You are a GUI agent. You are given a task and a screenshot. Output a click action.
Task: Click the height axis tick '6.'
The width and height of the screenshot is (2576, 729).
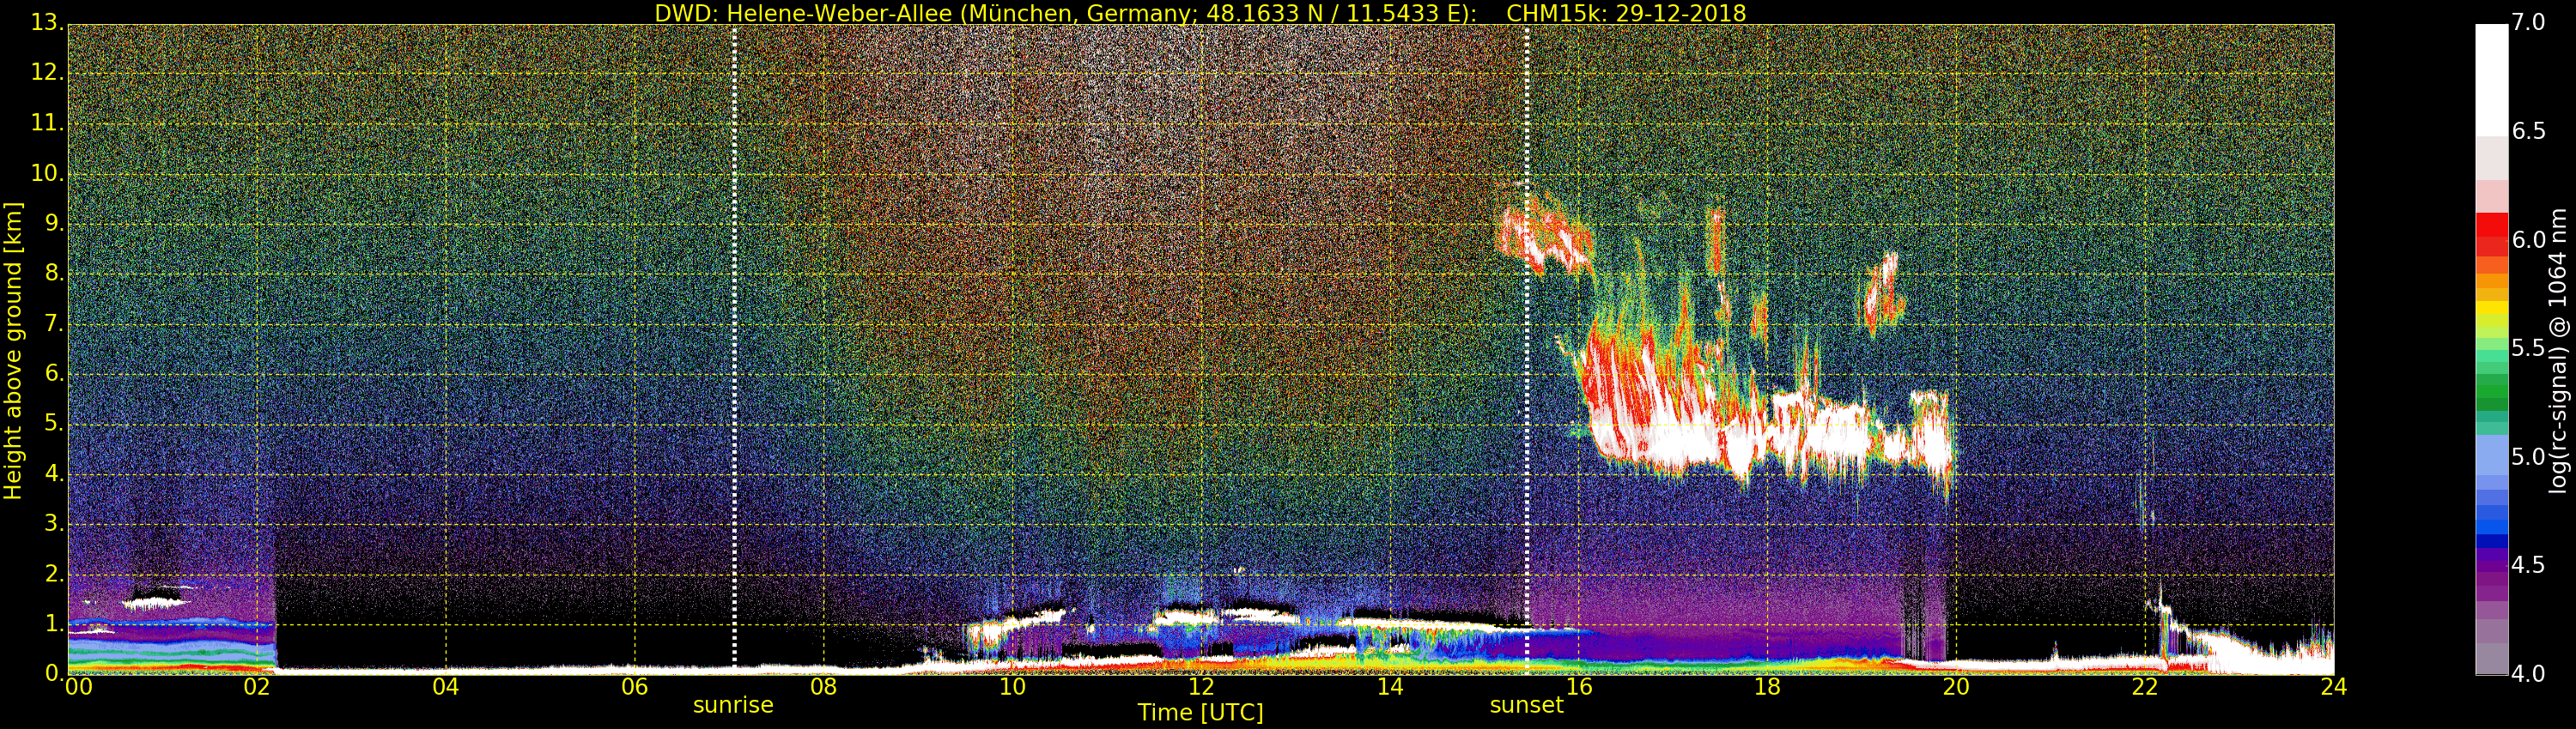(54, 373)
